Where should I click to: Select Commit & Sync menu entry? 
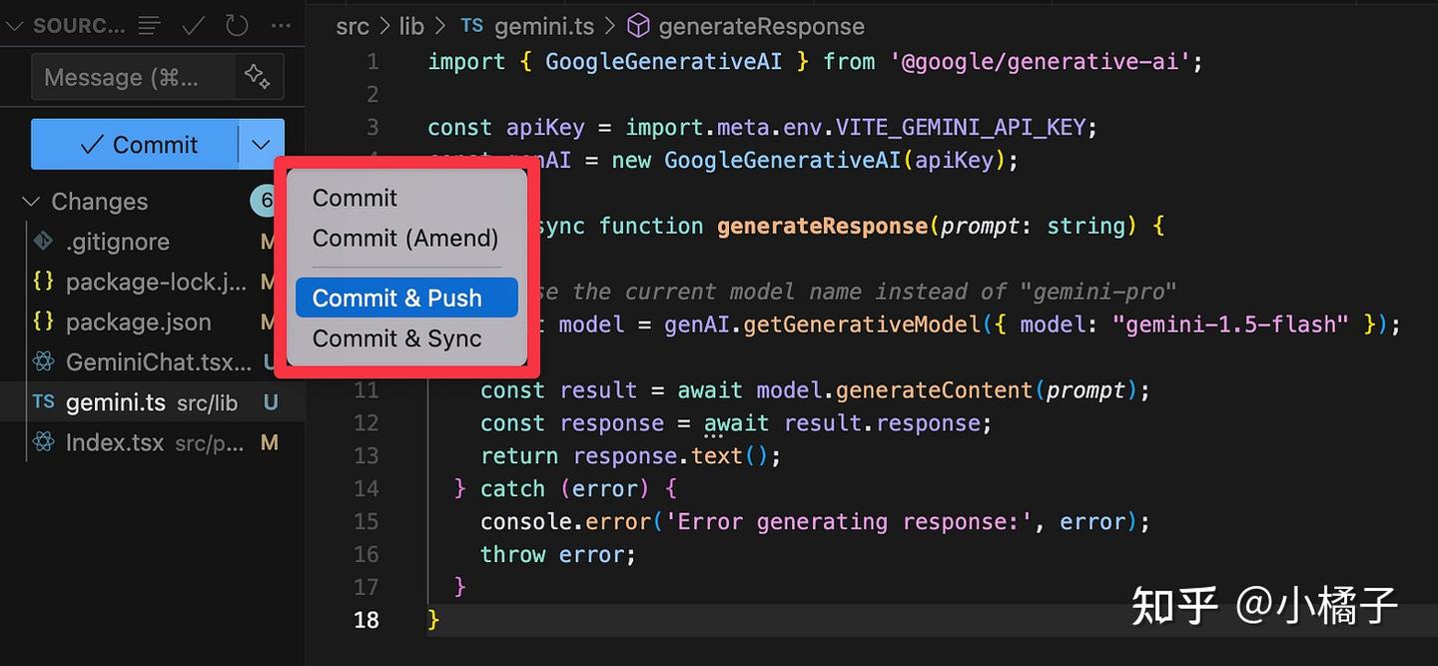pos(396,339)
